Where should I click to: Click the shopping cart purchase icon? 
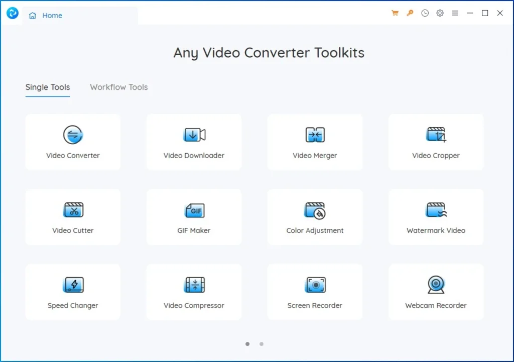point(395,13)
